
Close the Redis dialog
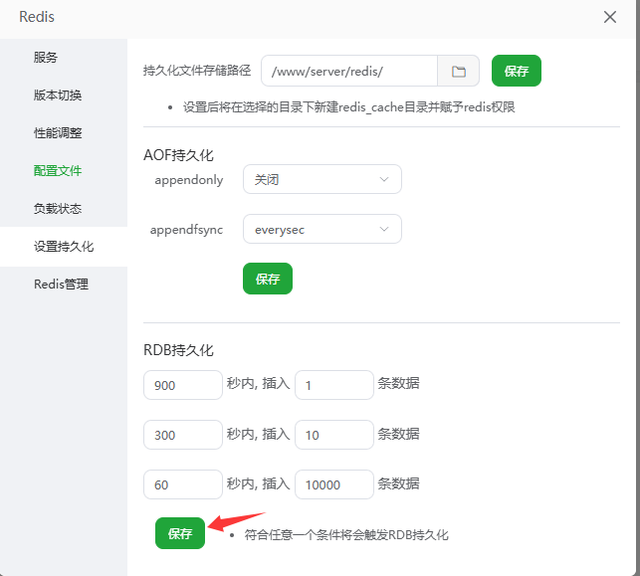[610, 17]
